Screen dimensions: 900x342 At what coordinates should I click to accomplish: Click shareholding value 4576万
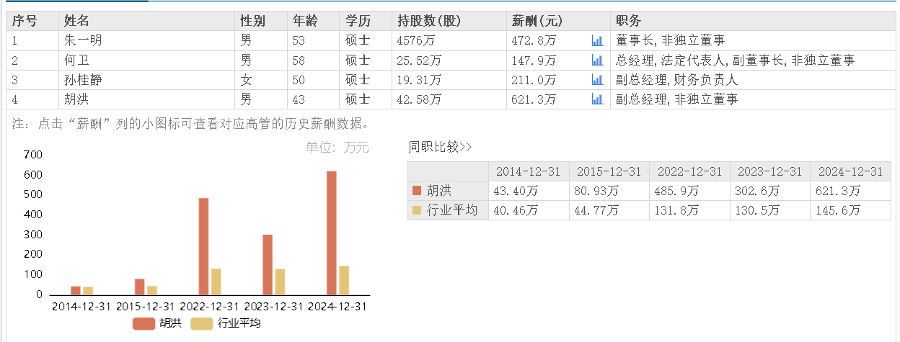(x=416, y=41)
